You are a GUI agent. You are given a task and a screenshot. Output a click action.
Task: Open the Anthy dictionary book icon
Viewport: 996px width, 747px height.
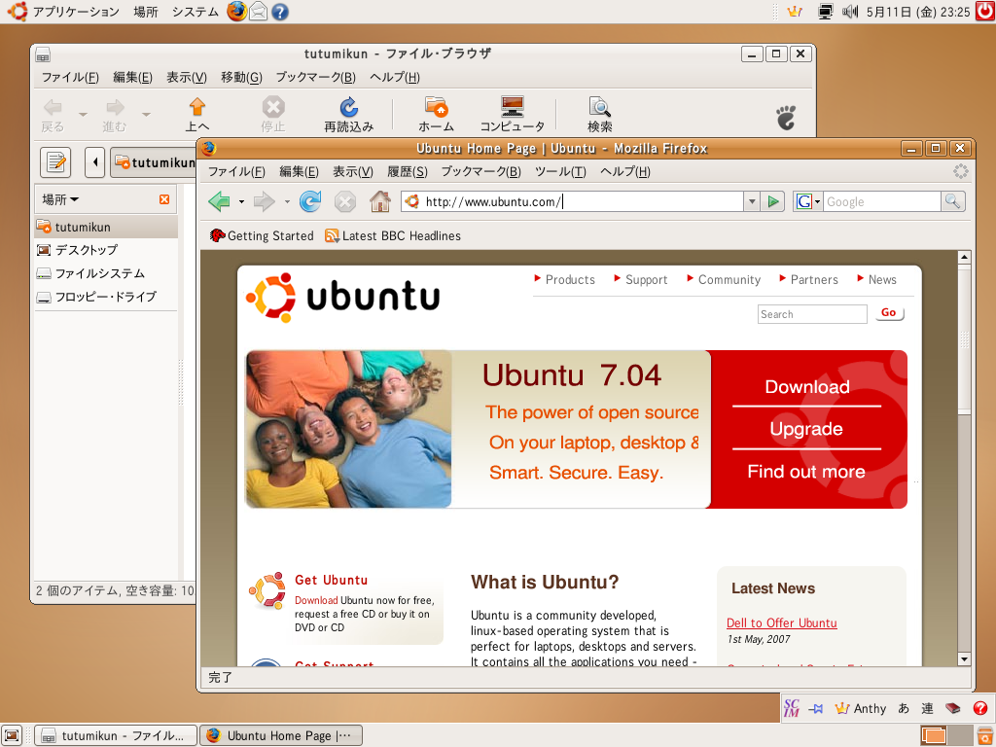pos(954,708)
